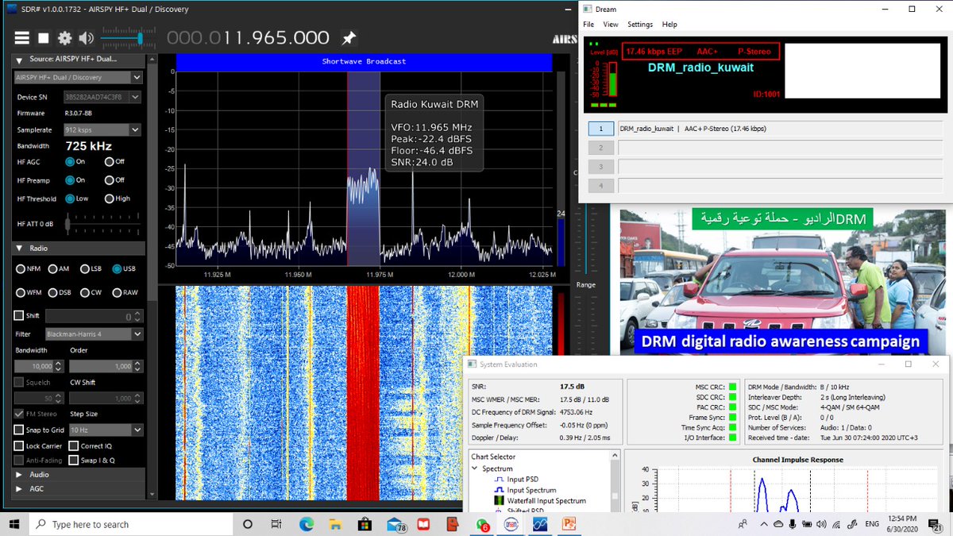Enable Swap I & Q checkbox

74,460
